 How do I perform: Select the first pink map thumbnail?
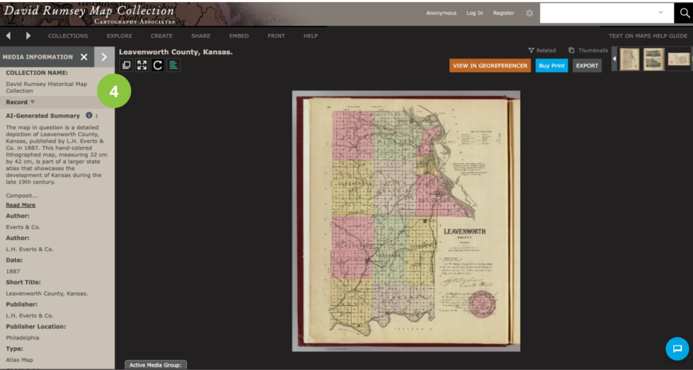[629, 59]
